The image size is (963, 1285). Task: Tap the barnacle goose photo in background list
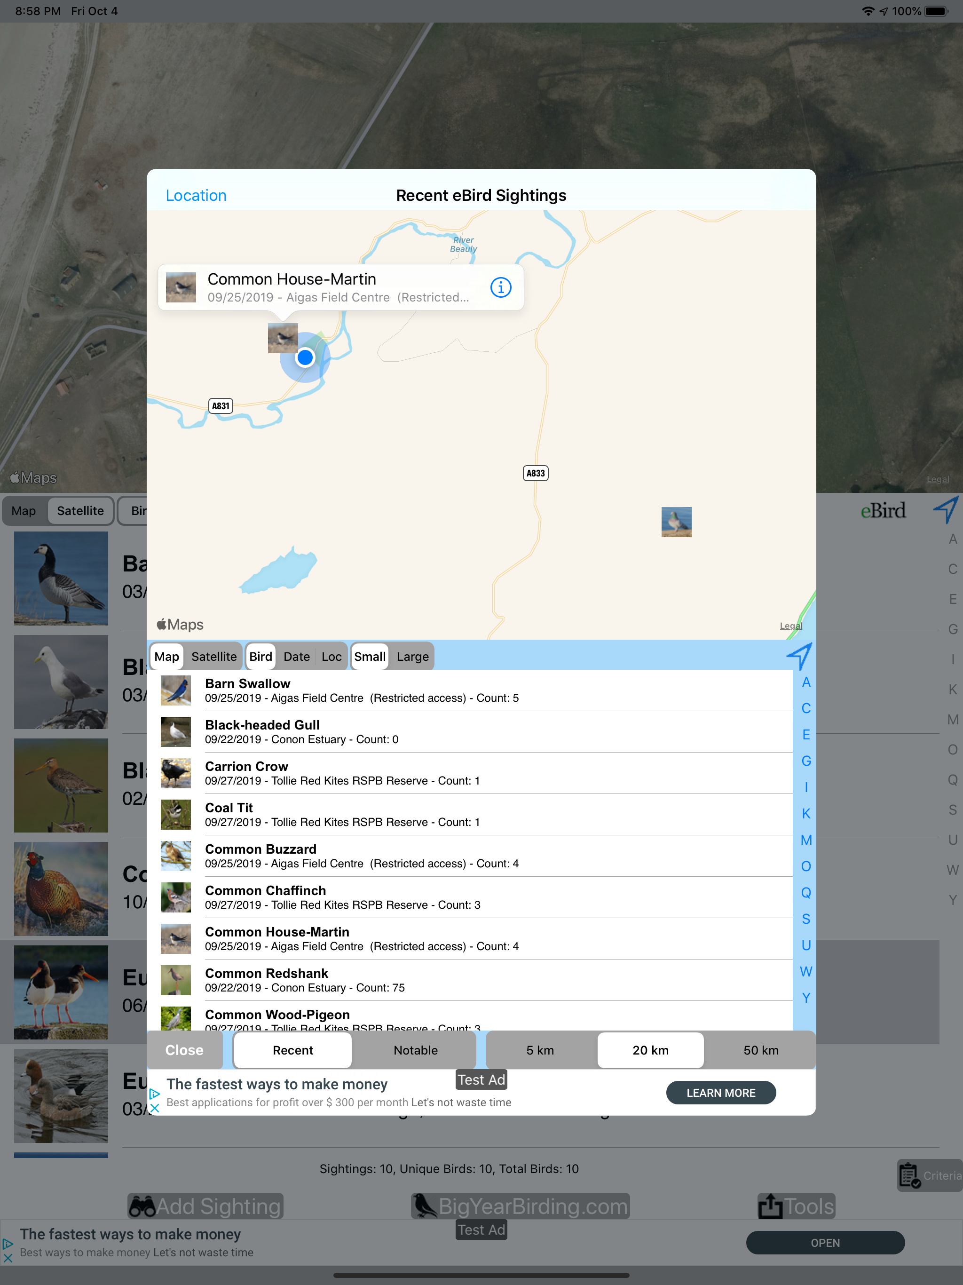61,578
